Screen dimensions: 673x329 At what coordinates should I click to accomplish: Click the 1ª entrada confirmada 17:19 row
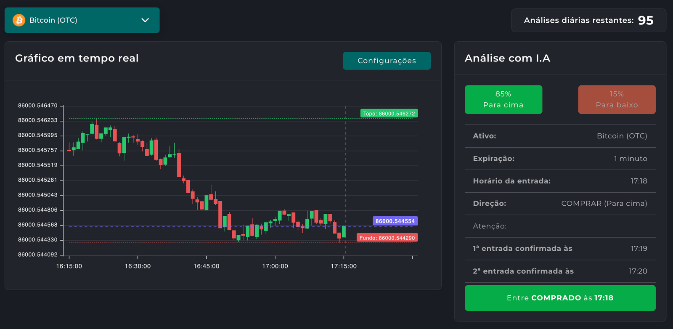(560, 249)
